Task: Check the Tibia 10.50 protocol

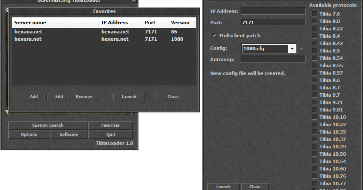Action: (314, 154)
